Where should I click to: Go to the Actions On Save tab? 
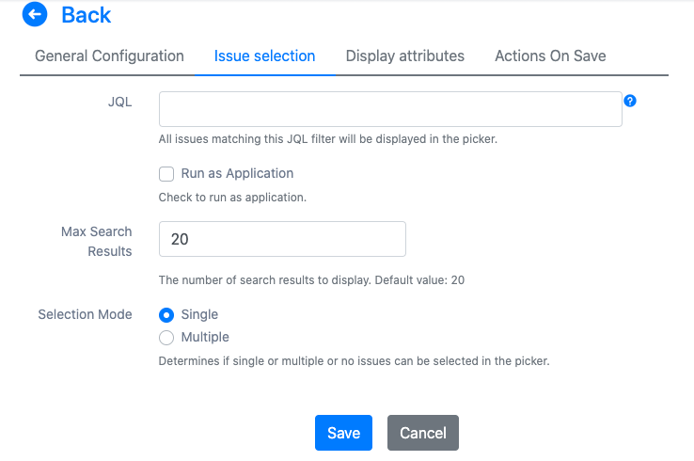click(x=550, y=56)
